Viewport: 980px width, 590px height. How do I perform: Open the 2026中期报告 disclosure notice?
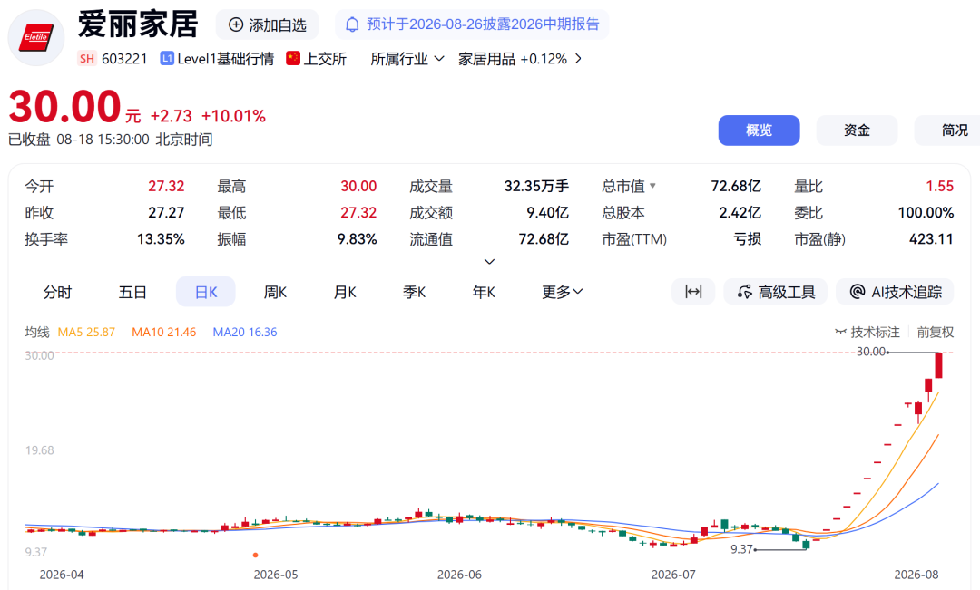click(x=472, y=24)
